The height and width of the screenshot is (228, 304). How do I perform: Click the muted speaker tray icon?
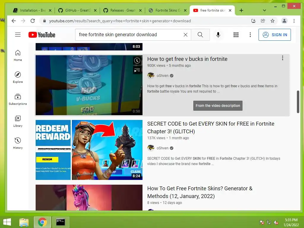click(276, 222)
